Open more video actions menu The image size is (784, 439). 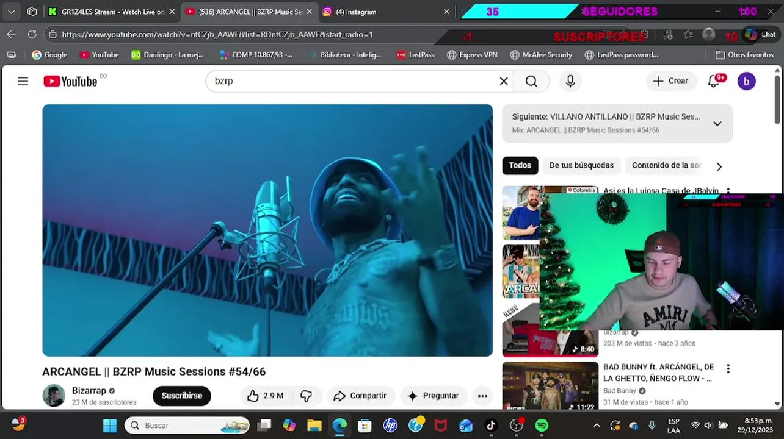(x=482, y=396)
